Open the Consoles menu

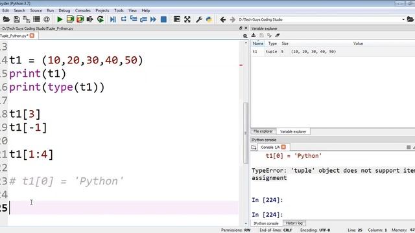(83, 10)
